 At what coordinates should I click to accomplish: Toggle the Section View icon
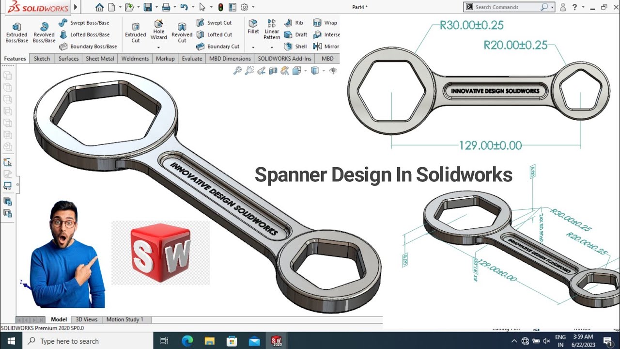tap(273, 71)
